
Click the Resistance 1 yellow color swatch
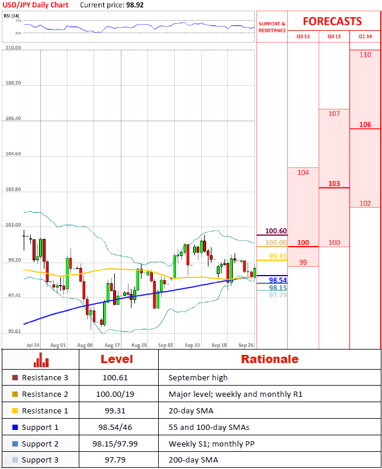pyautogui.click(x=15, y=410)
